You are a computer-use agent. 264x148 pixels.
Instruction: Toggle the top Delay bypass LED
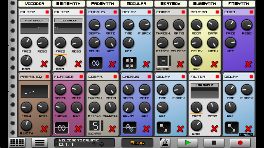(x=149, y=12)
